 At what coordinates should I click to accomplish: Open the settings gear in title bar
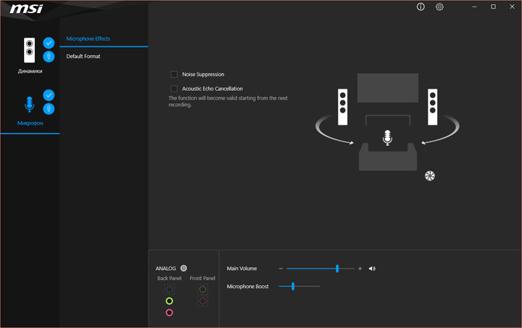[439, 7]
